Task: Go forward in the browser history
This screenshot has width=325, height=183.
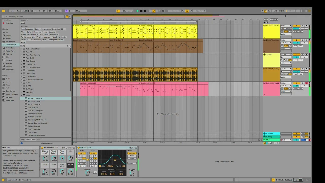Action: click(6, 17)
